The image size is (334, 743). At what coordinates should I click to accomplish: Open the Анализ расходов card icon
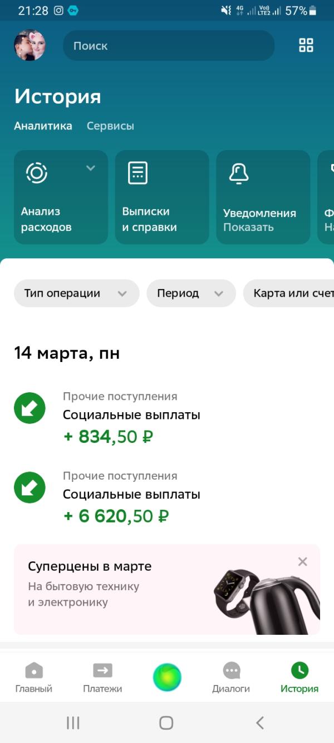coord(37,172)
